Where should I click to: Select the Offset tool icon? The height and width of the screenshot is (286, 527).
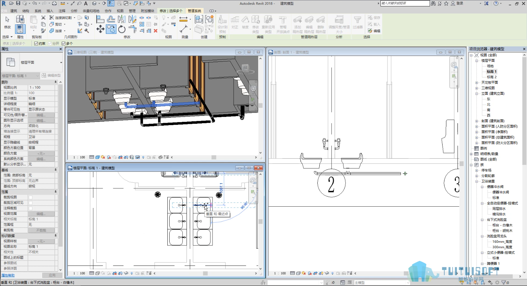(111, 19)
